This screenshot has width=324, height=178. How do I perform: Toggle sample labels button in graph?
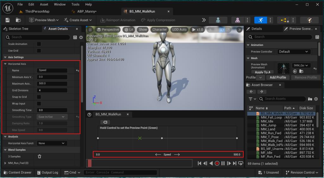105,122
